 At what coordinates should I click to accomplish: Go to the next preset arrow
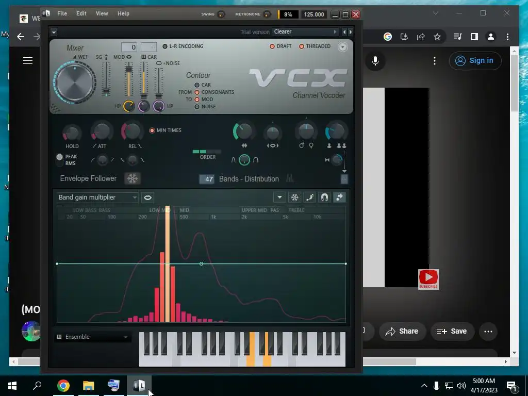click(351, 32)
